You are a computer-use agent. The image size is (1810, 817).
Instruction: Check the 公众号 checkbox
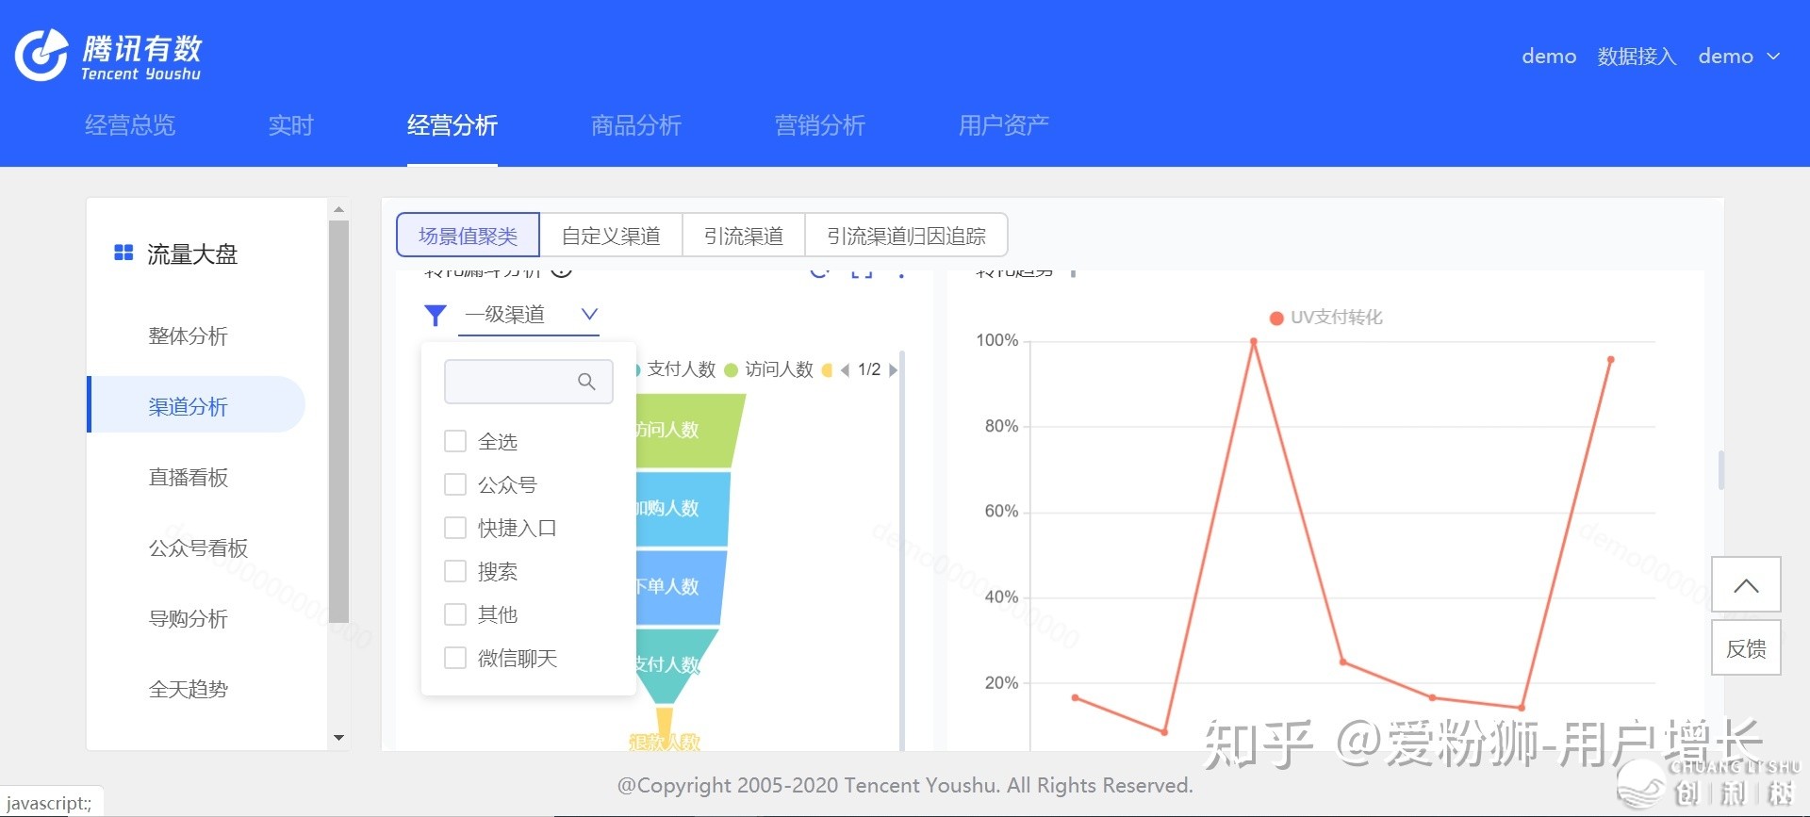coord(455,484)
